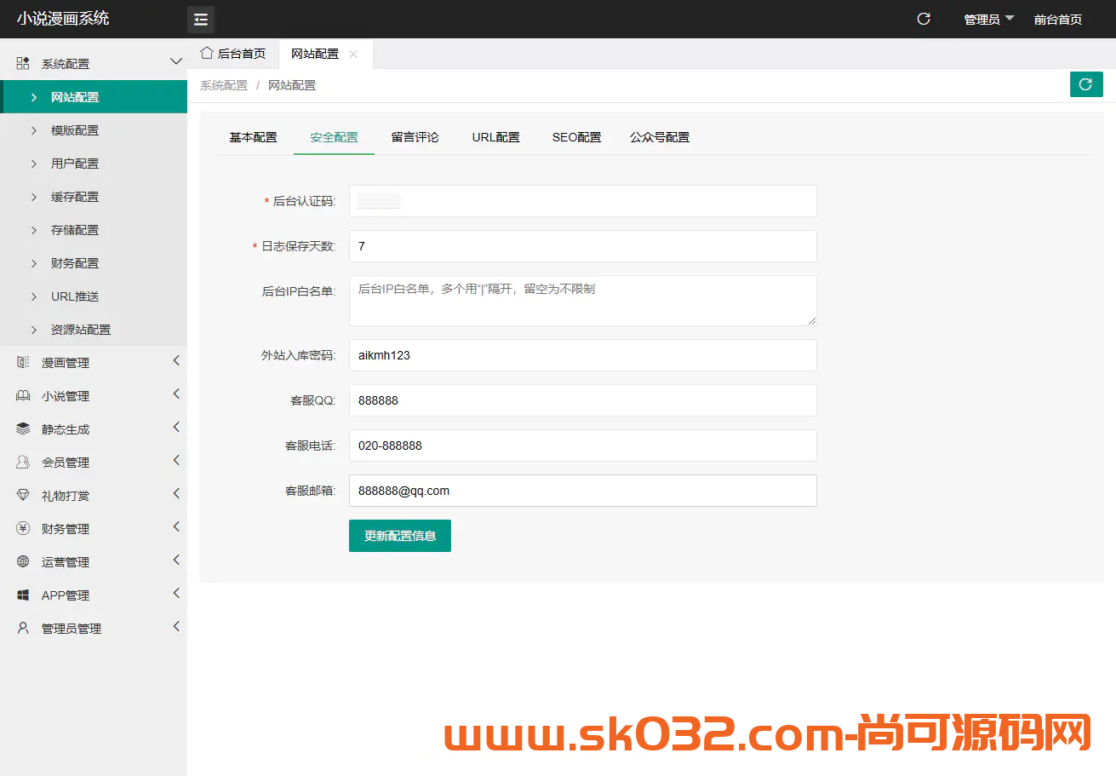Expand the 礼物打赏 chevron arrow
The height and width of the screenshot is (776, 1116).
(176, 494)
